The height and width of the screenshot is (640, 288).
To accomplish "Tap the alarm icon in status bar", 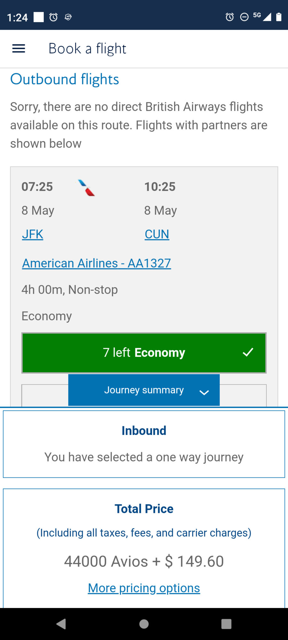I will click(53, 17).
